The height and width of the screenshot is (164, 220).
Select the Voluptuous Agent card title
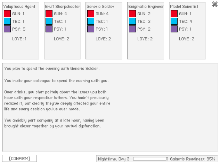(x=19, y=6)
